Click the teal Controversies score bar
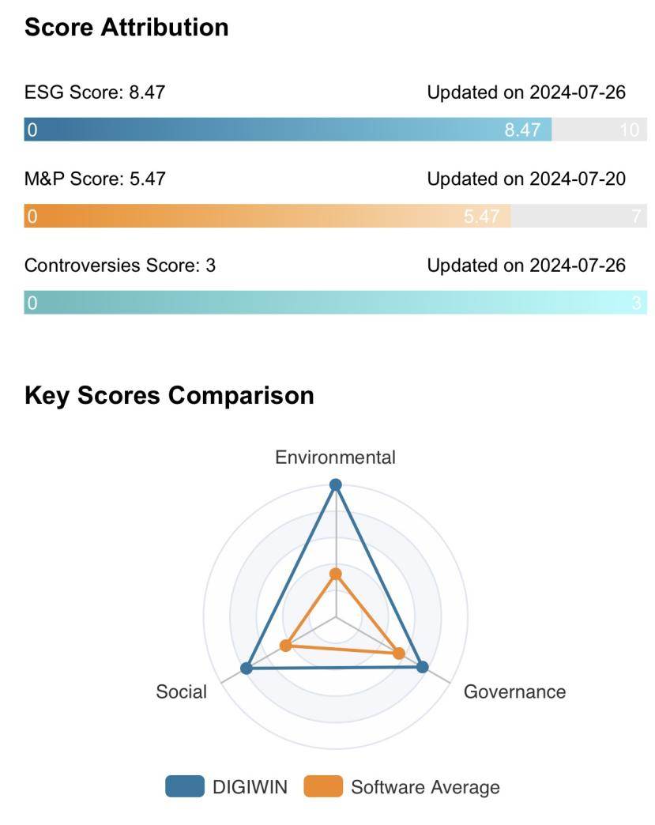 (335, 302)
